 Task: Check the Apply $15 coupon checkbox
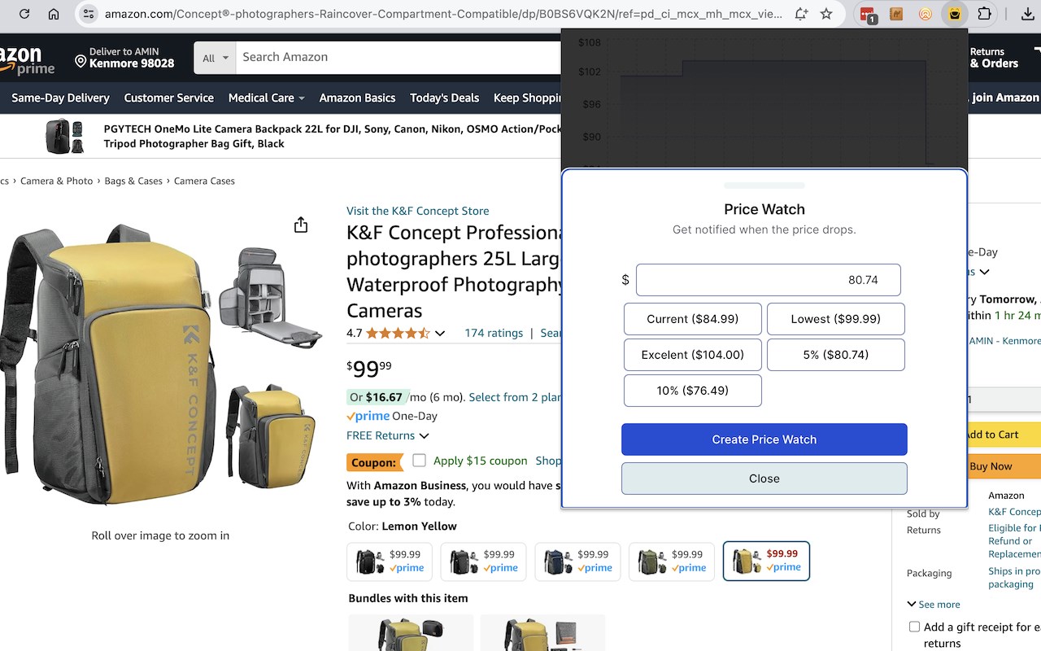click(419, 461)
